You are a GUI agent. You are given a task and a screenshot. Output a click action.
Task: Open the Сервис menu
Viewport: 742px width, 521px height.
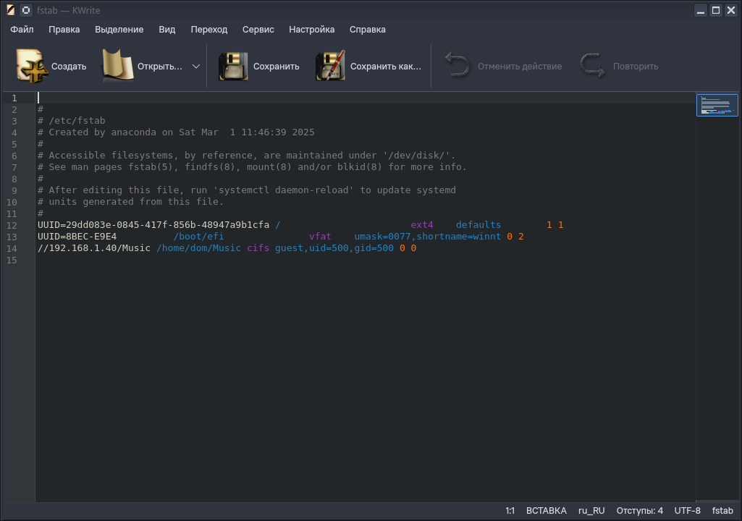click(258, 30)
